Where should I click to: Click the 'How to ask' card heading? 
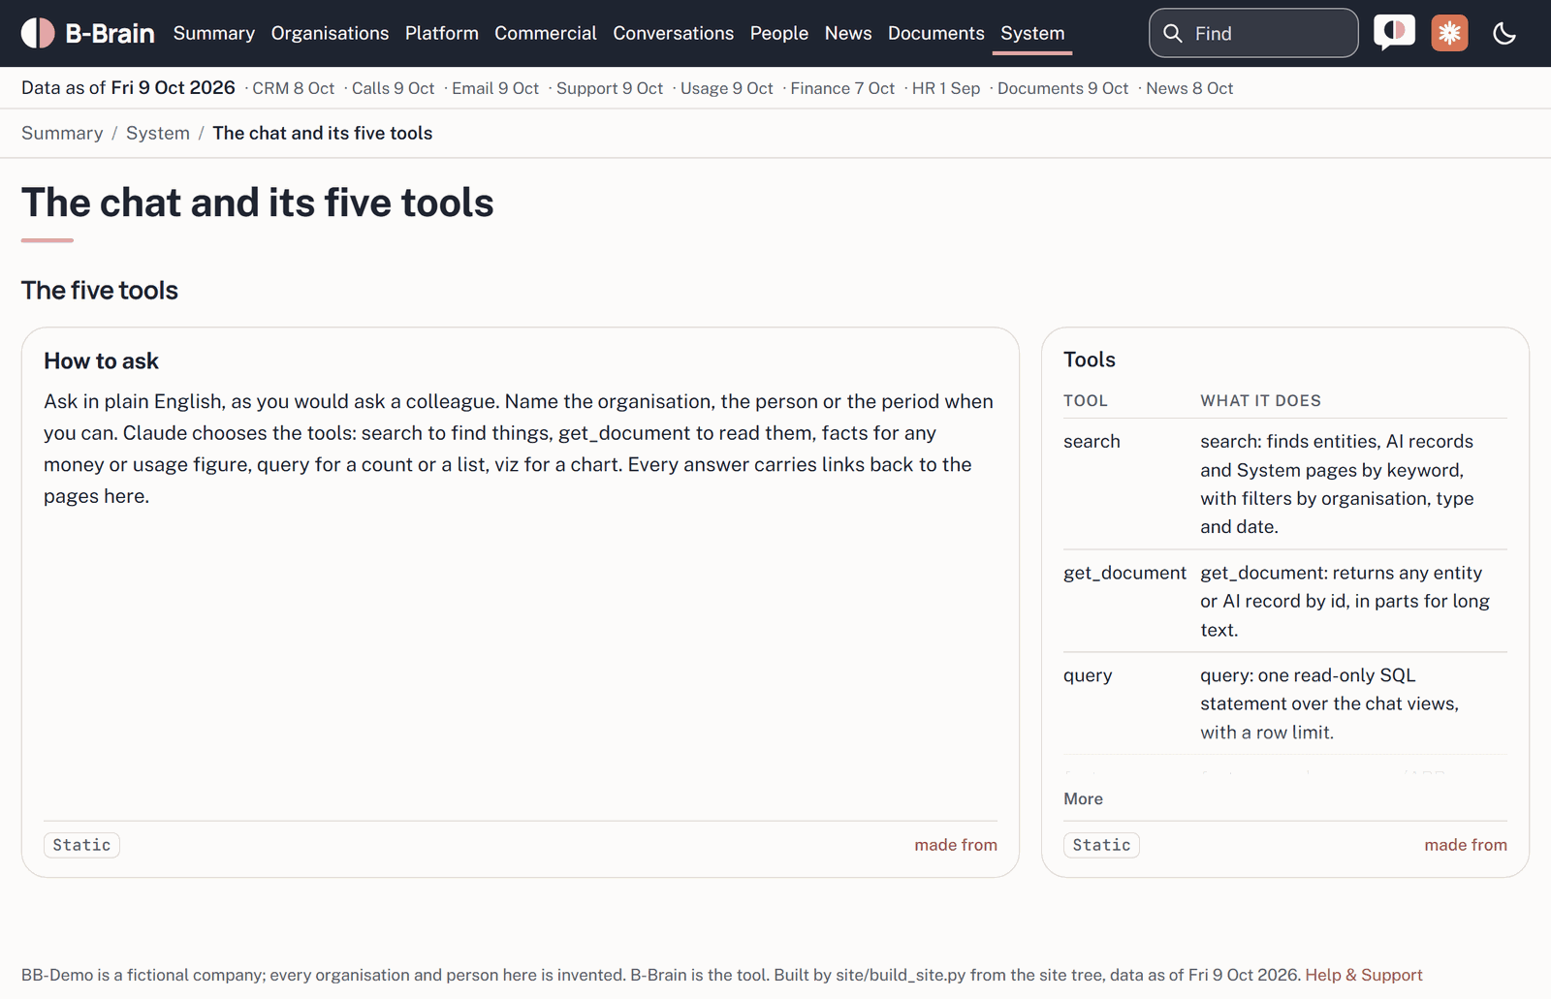point(101,361)
